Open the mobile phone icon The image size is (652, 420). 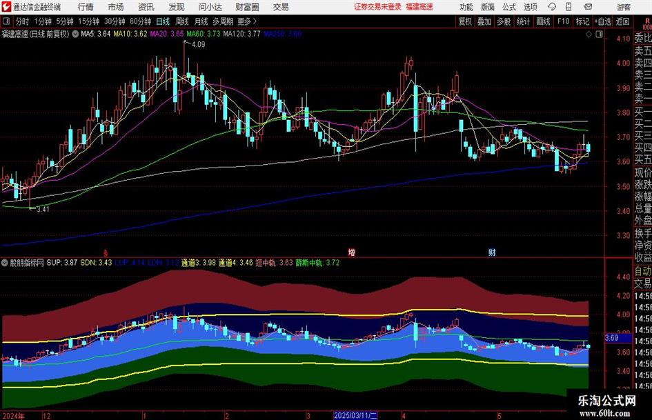tap(569, 7)
